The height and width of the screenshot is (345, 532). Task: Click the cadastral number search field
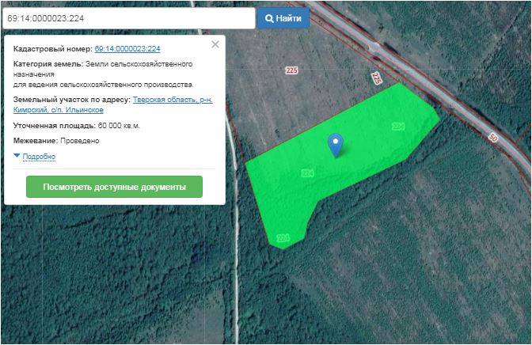(127, 17)
